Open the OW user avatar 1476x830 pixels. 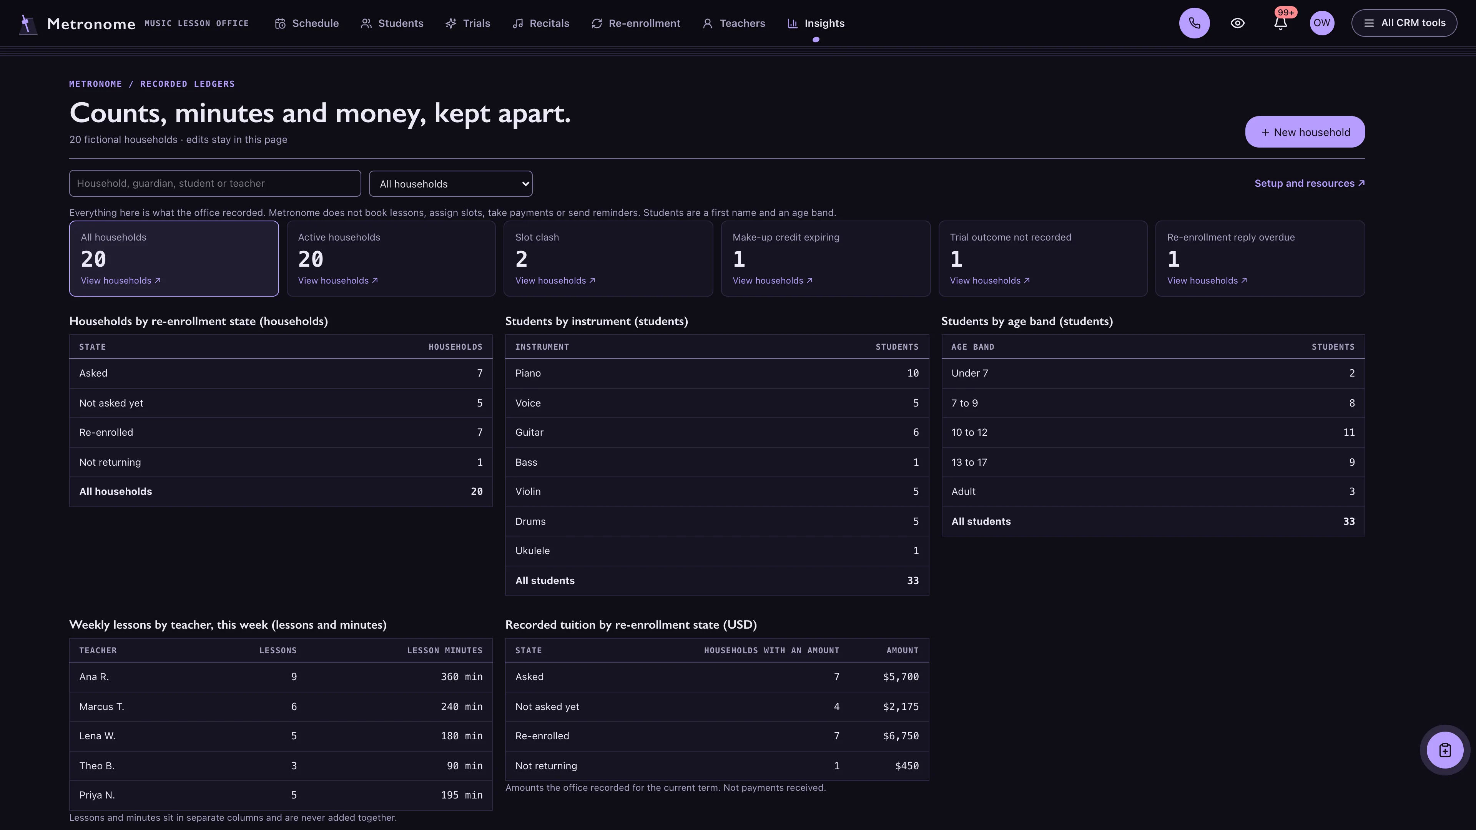click(1322, 23)
